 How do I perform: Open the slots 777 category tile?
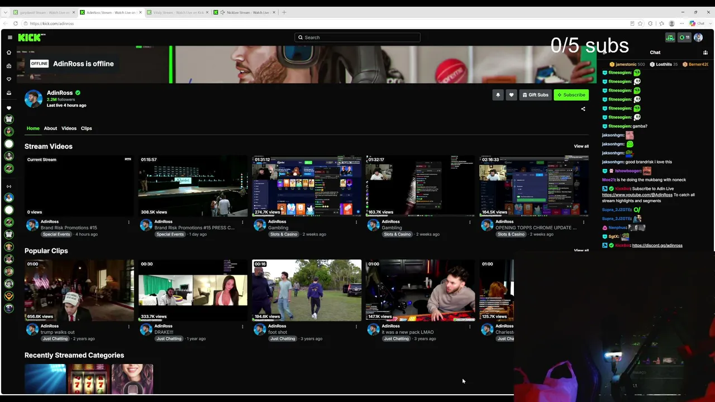click(x=89, y=379)
